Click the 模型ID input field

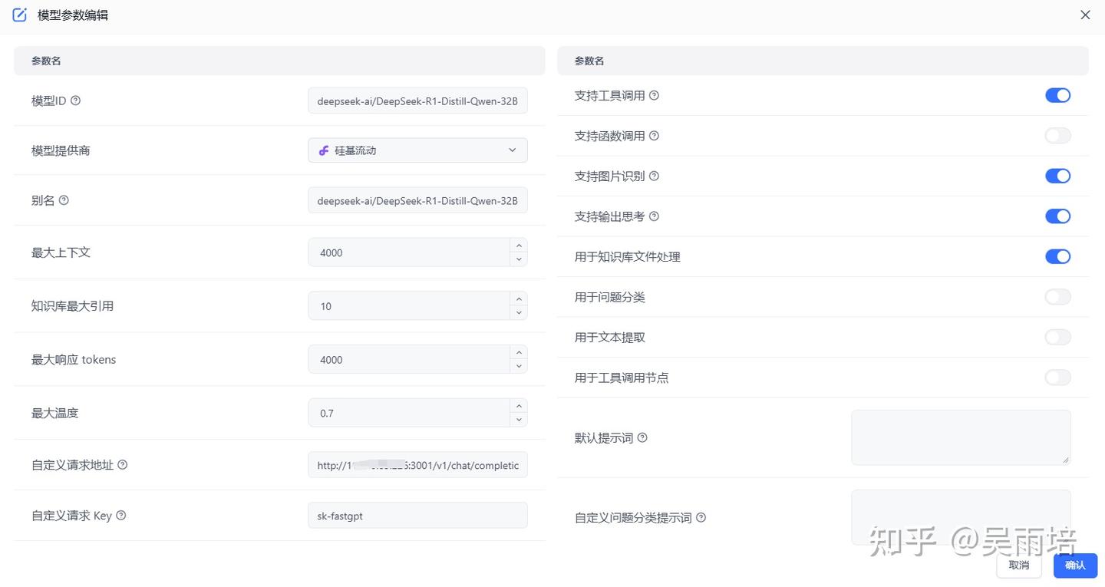point(417,101)
